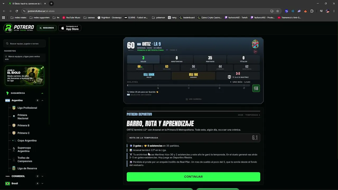The image size is (338, 190).
Task: Click the App Store download button
Action: coord(70,28)
